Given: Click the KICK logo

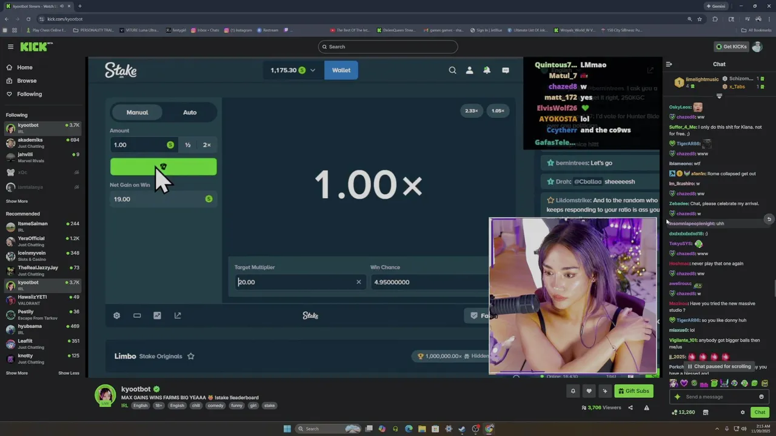Looking at the screenshot, I should pos(36,47).
